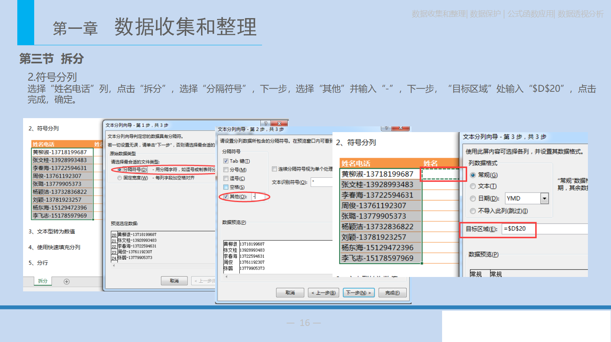This screenshot has height=342, width=611.
Task: Toggle the 其他(O) checkbox
Action: 226,196
